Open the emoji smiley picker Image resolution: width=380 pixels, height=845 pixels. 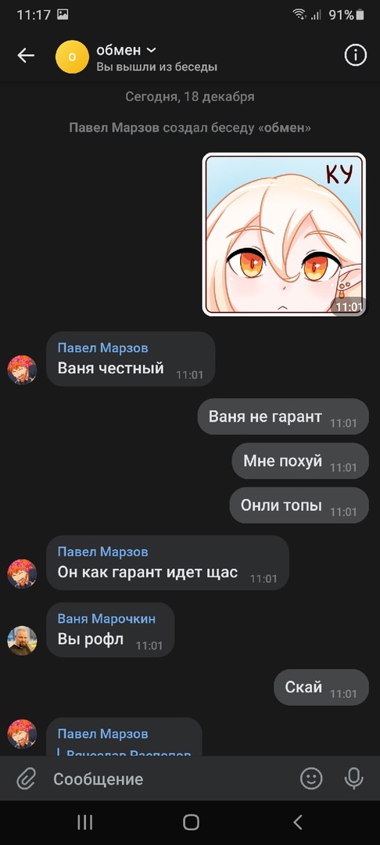click(x=311, y=778)
